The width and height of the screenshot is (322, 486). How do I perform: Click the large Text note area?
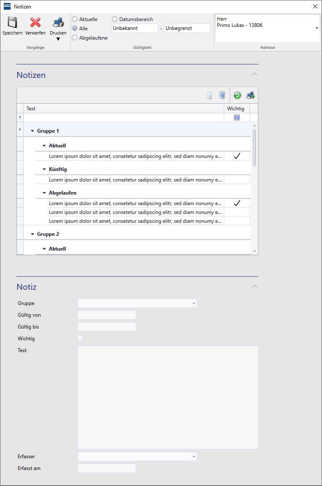[x=168, y=398]
